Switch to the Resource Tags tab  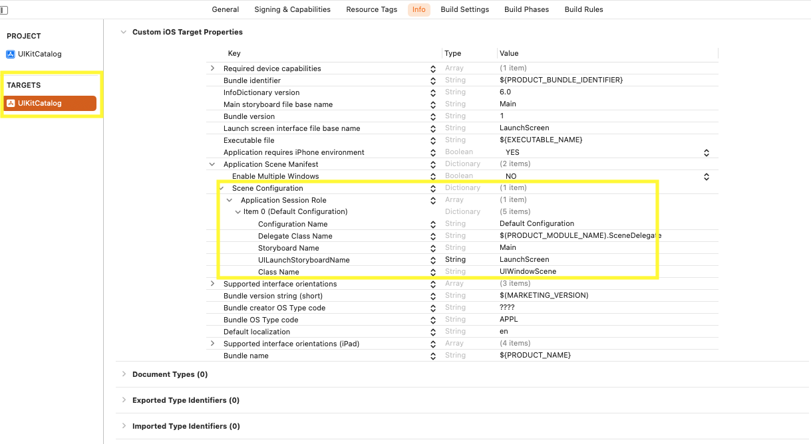point(371,9)
